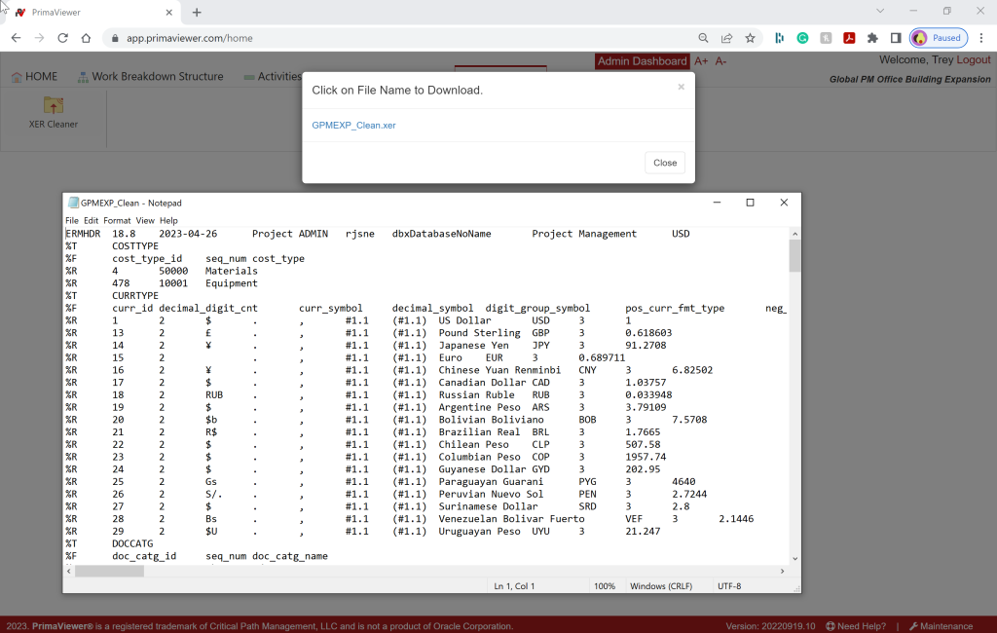
Task: Expand the tab search chevron in Chrome
Action: pyautogui.click(x=880, y=12)
